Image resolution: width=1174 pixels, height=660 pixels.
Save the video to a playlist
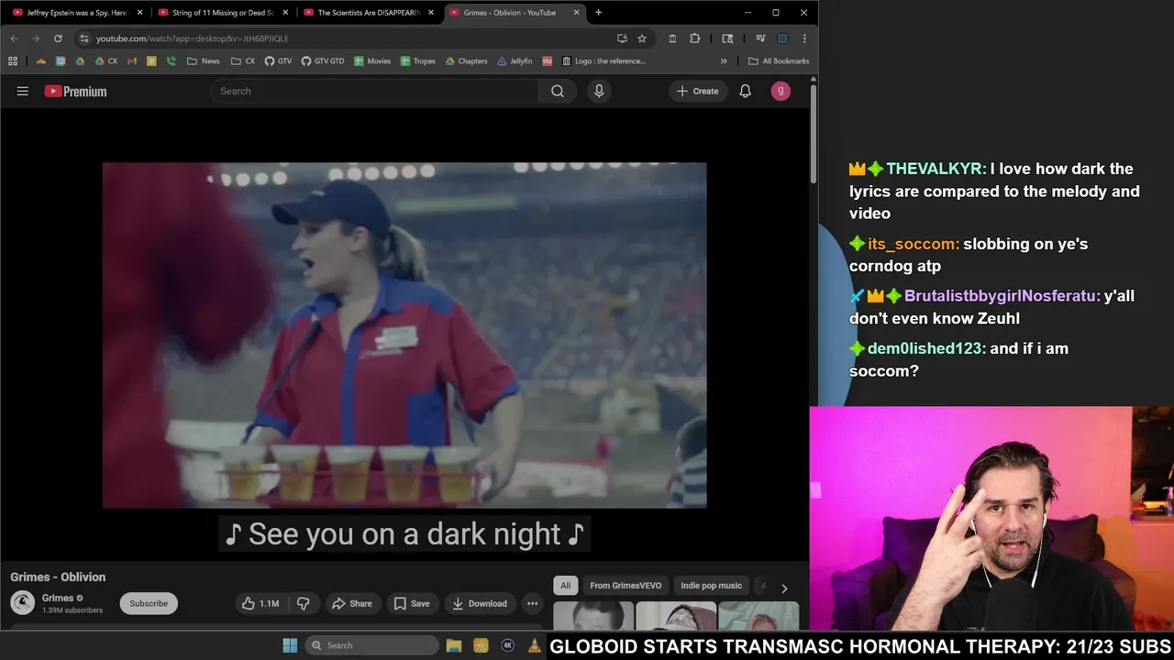tap(412, 603)
